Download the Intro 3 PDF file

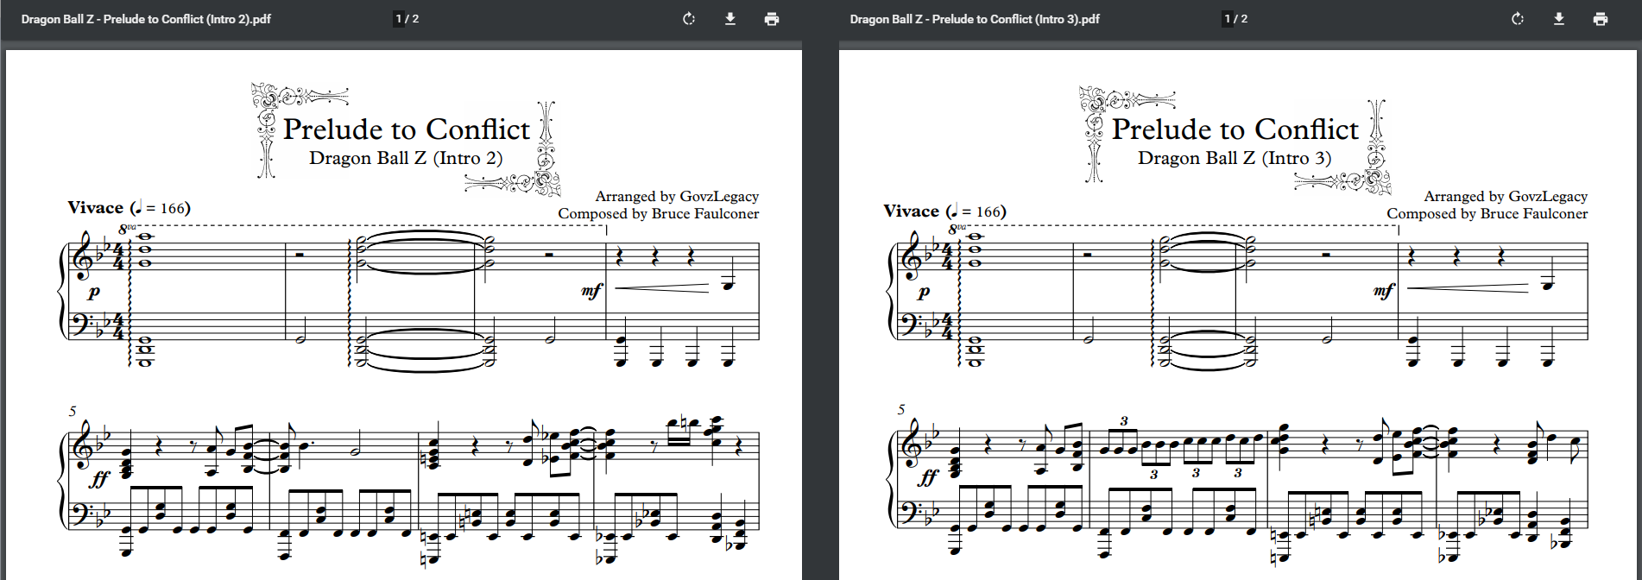coord(1559,19)
